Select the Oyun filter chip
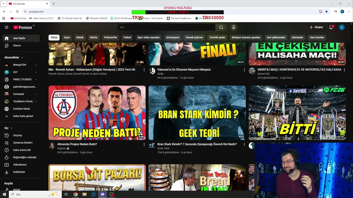Image resolution: width=353 pixels, height=198 pixels. (x=67, y=37)
